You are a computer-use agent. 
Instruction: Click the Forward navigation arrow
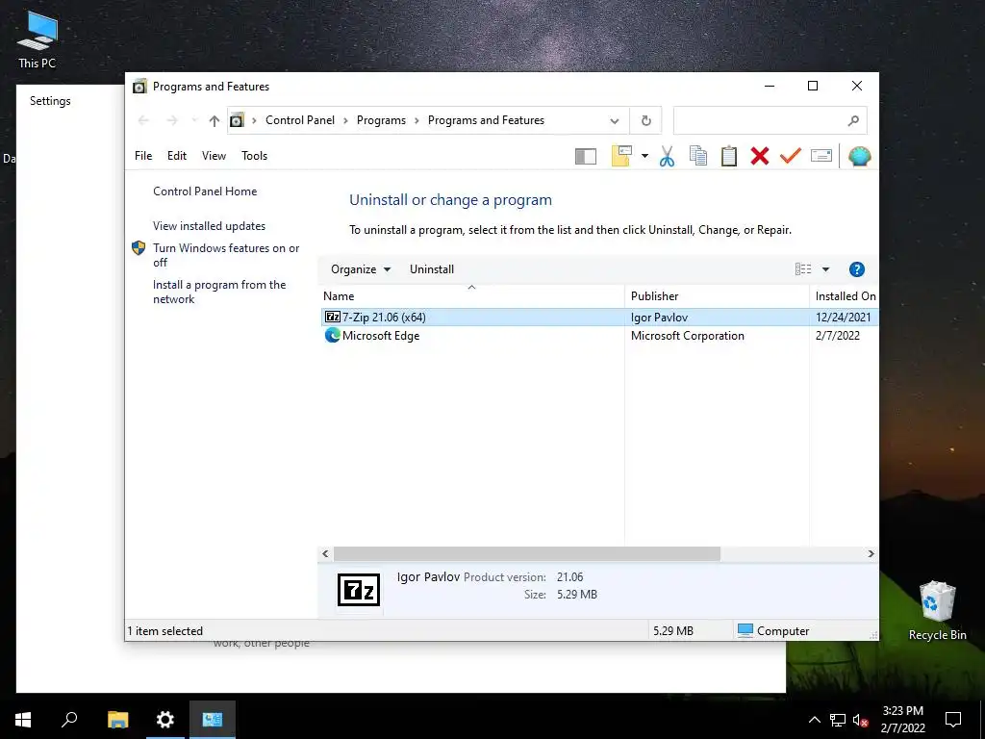point(171,120)
